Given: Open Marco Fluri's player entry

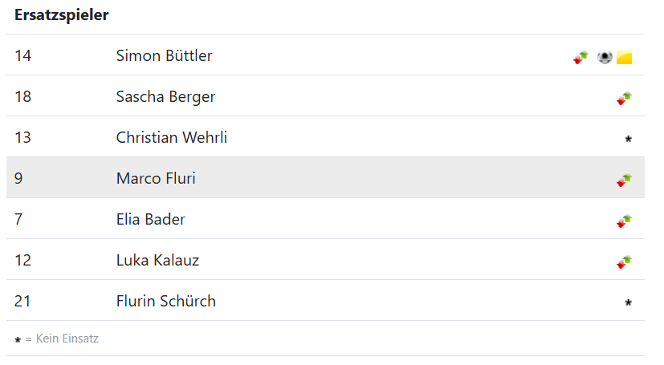Looking at the screenshot, I should tap(156, 178).
